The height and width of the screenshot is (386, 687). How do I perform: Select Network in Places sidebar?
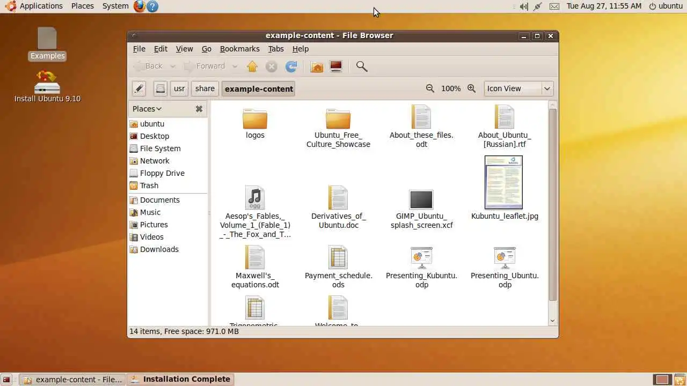point(155,161)
